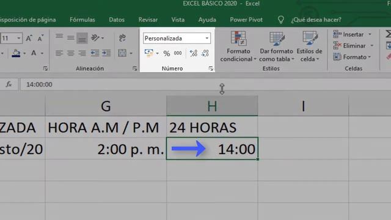Expand Insertar dropdown arrow
The image size is (391, 220).
click(370, 34)
